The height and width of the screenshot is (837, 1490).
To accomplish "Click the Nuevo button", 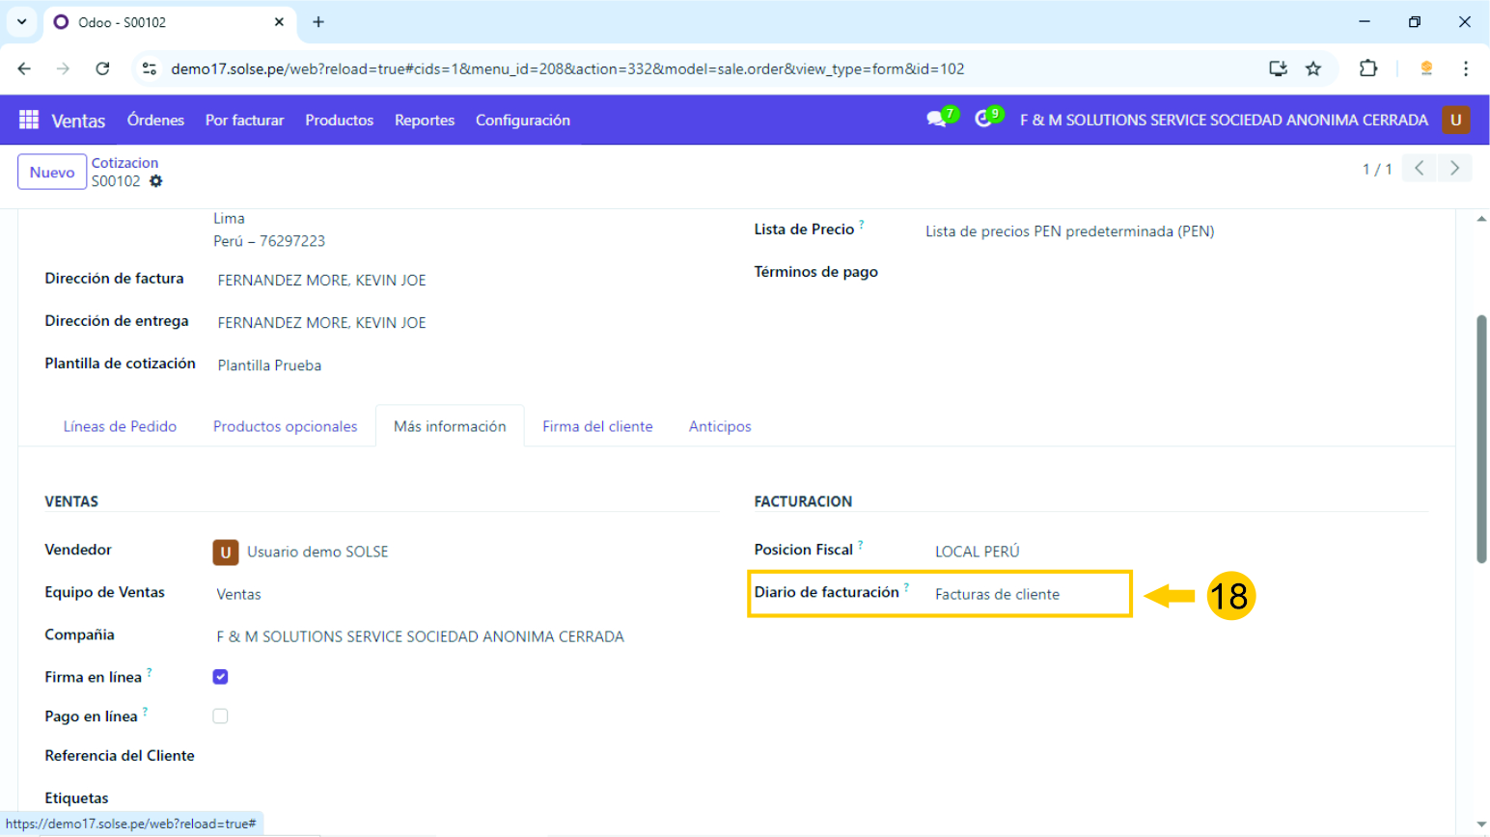I will pyautogui.click(x=52, y=173).
